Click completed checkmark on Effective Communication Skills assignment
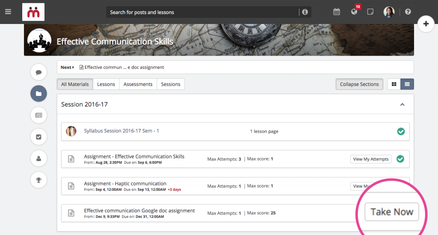 [400, 159]
